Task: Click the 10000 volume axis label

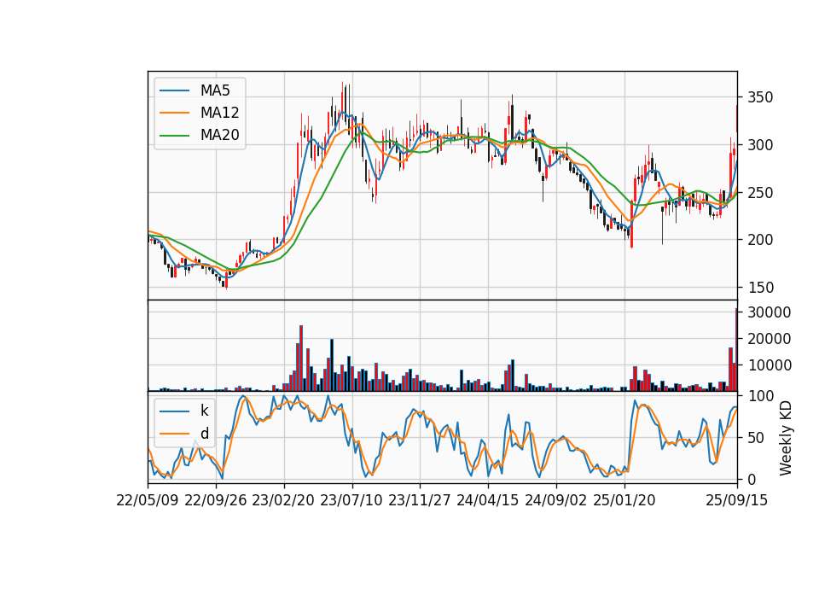Action: [x=769, y=365]
